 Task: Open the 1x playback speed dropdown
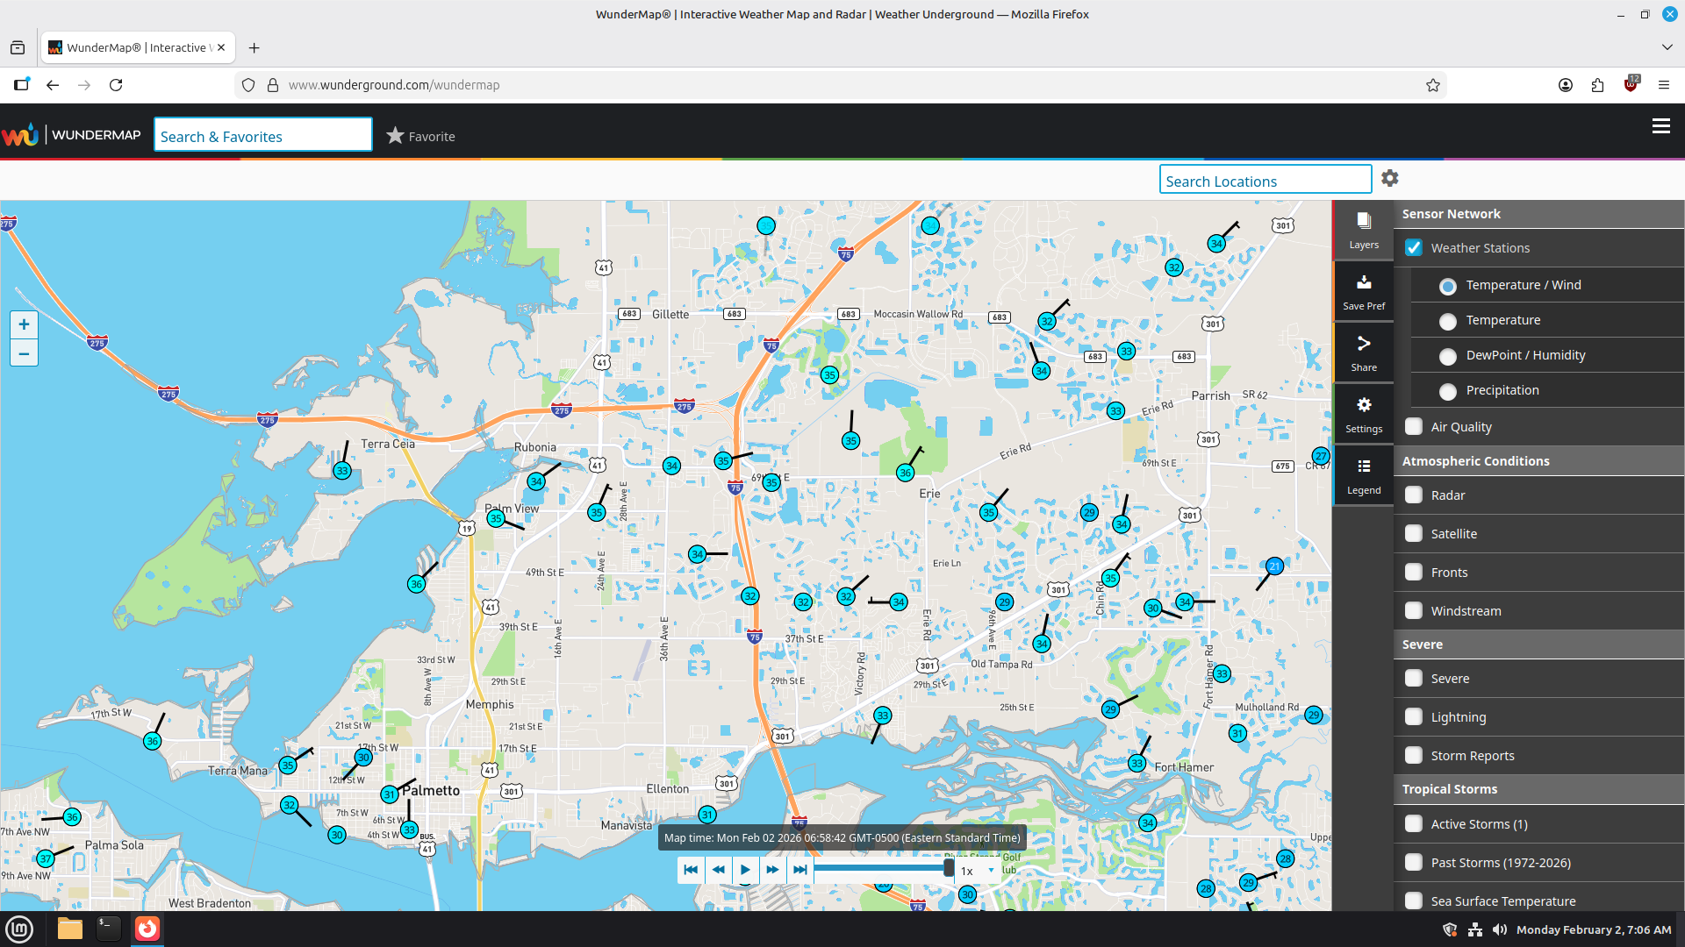[977, 871]
